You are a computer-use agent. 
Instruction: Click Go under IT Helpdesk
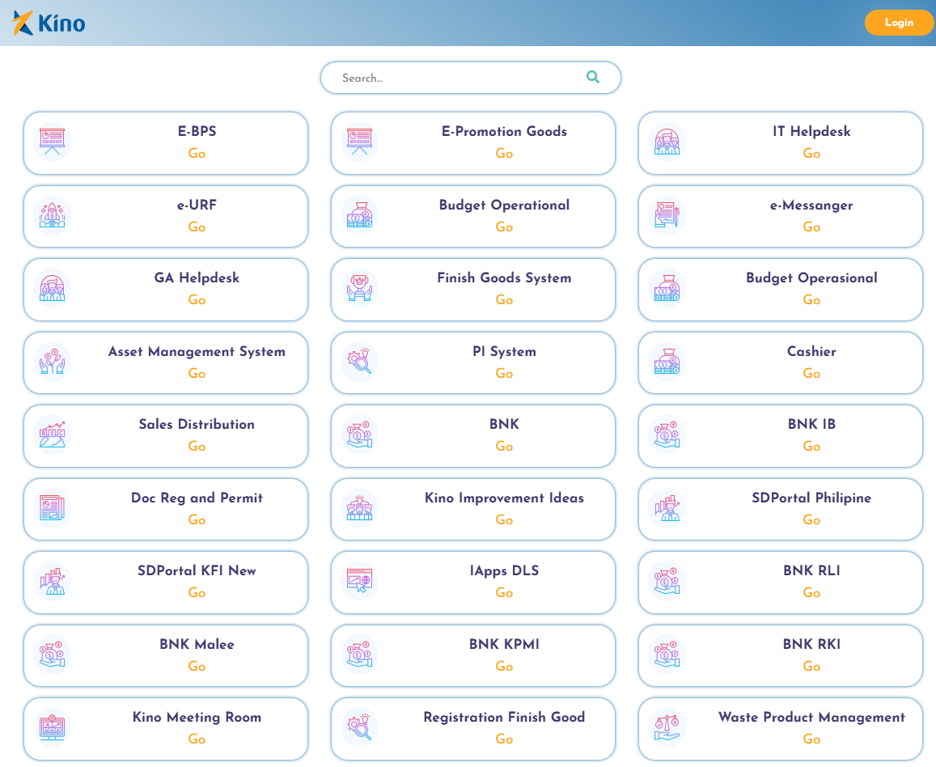click(x=812, y=154)
